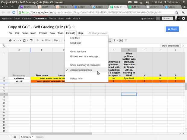Select the Paint format roller icon
The width and height of the screenshot is (187, 140).
click(x=31, y=40)
